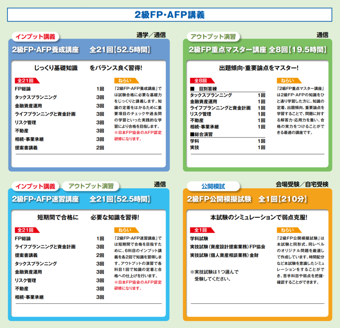Click ねらい badge in 公開模擬試験 card

(288, 230)
